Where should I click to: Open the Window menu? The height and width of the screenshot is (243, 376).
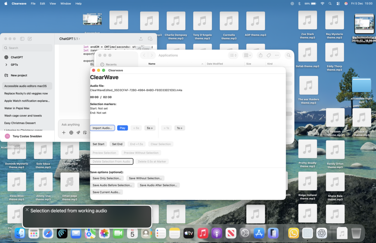[65, 4]
